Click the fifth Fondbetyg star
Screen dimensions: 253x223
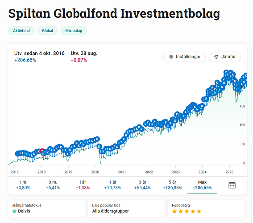click(x=199, y=211)
